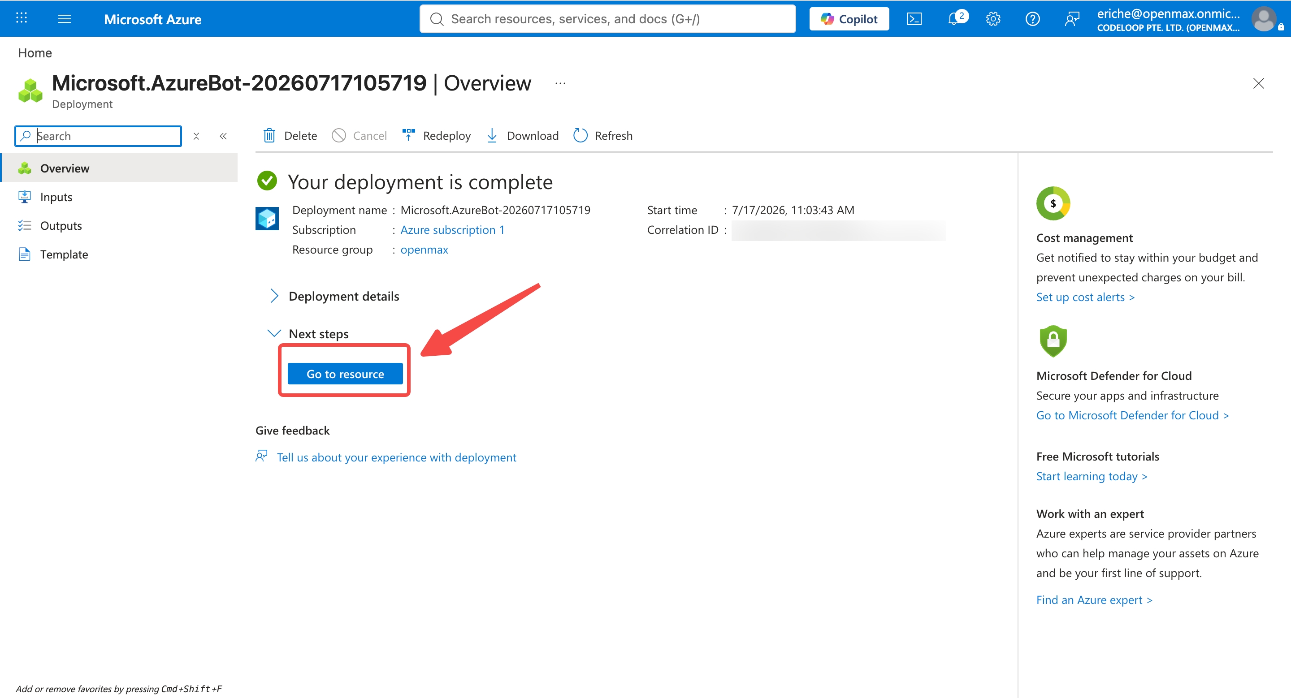The image size is (1291, 698).
Task: Open the help question mark menu
Action: pyautogui.click(x=1032, y=19)
